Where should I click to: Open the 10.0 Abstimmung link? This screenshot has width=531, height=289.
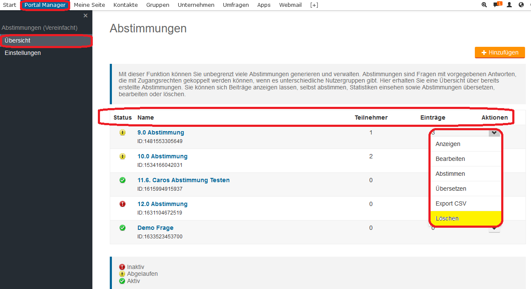(163, 156)
